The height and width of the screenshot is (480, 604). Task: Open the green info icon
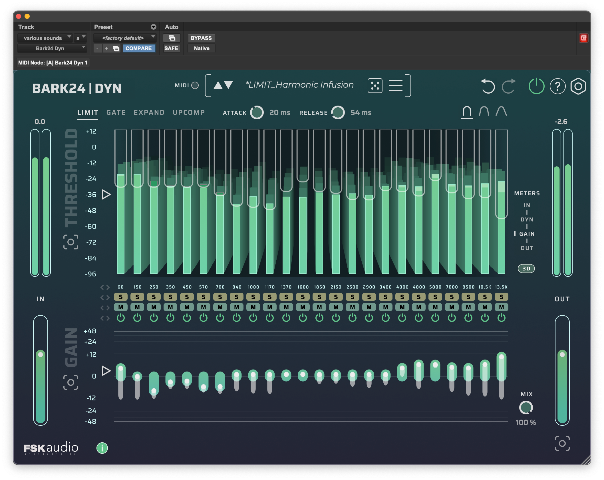(102, 448)
